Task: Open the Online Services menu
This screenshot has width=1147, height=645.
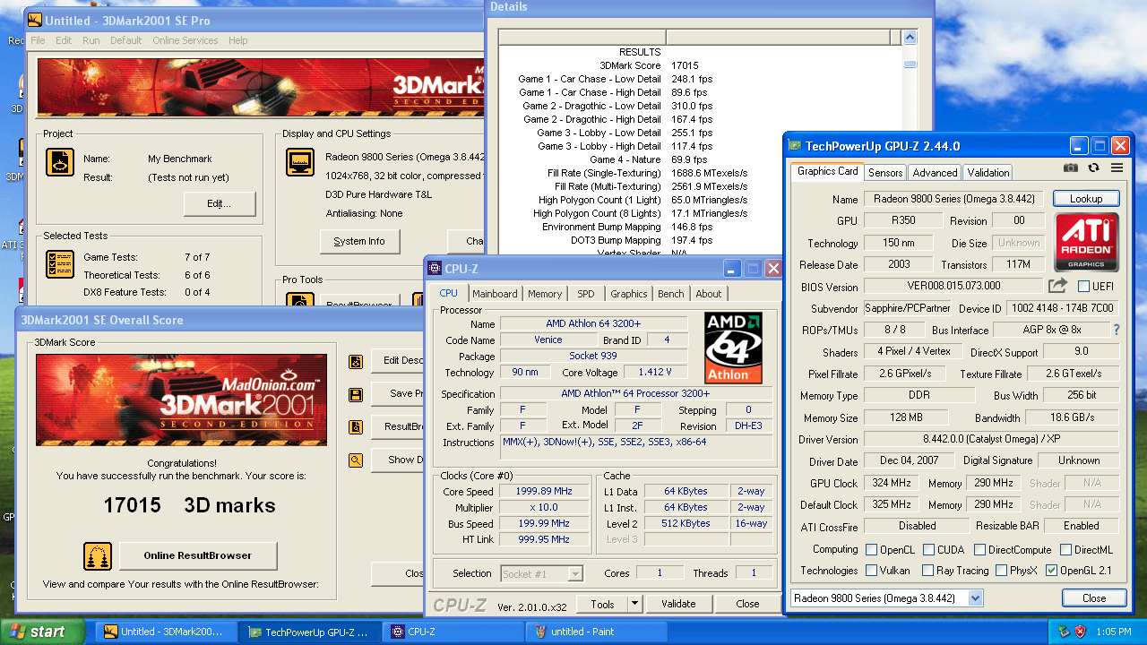Action: point(185,40)
